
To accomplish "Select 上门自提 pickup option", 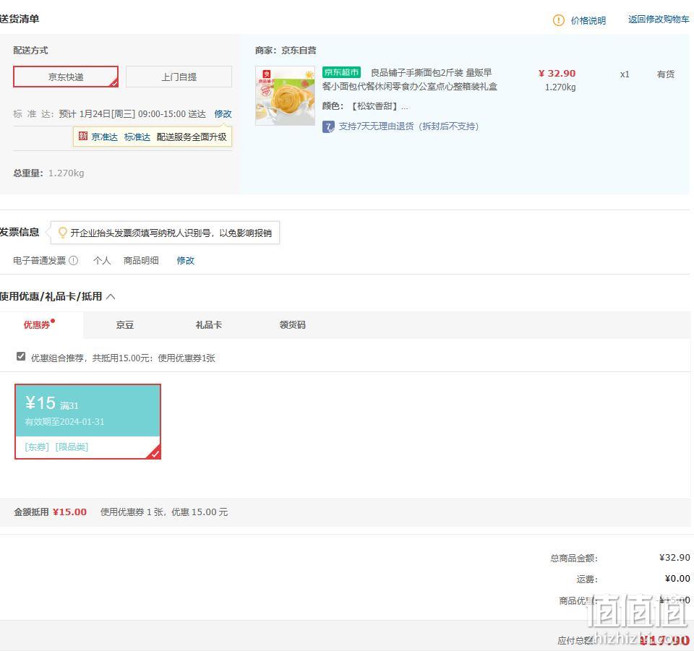I will point(179,77).
